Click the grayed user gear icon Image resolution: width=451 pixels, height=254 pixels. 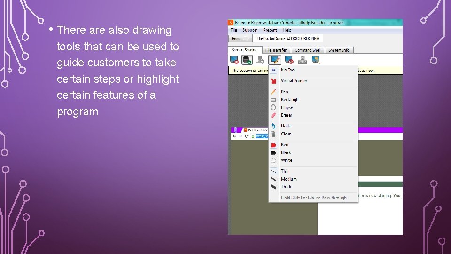point(261,60)
